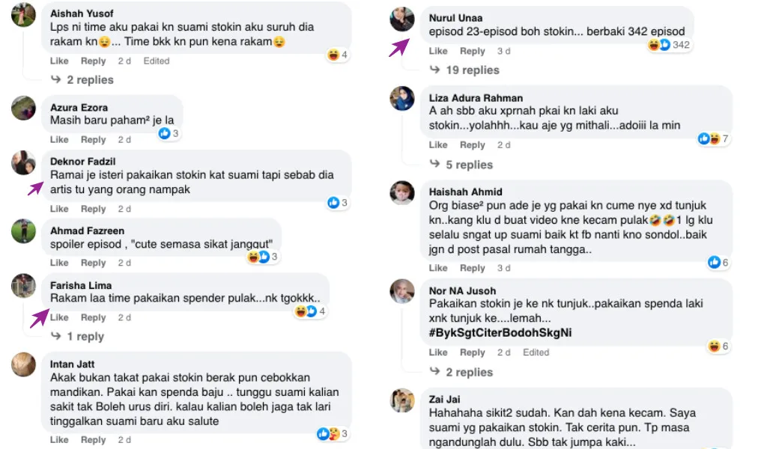Click the reaction icons on Ahmad Fazreen's comment
The width and height of the screenshot is (764, 449).
click(x=258, y=257)
